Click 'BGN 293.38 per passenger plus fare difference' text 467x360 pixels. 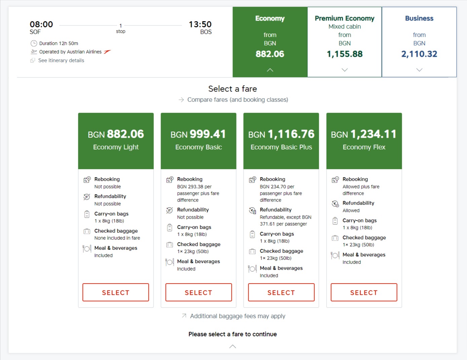coord(198,193)
